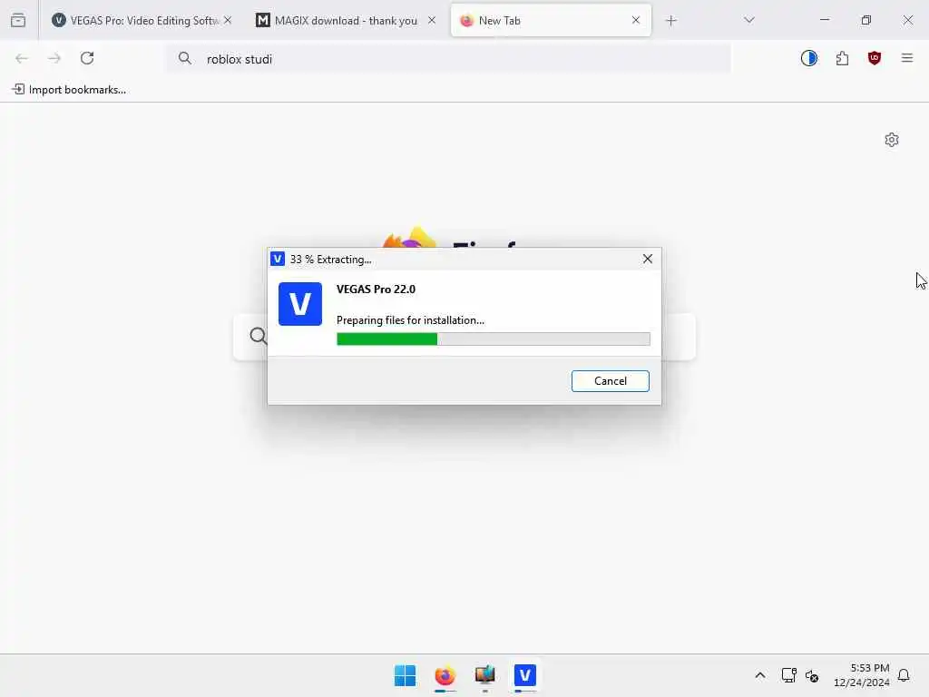Viewport: 929px width, 697px height.
Task: Close the New Tab tab
Action: point(636,20)
